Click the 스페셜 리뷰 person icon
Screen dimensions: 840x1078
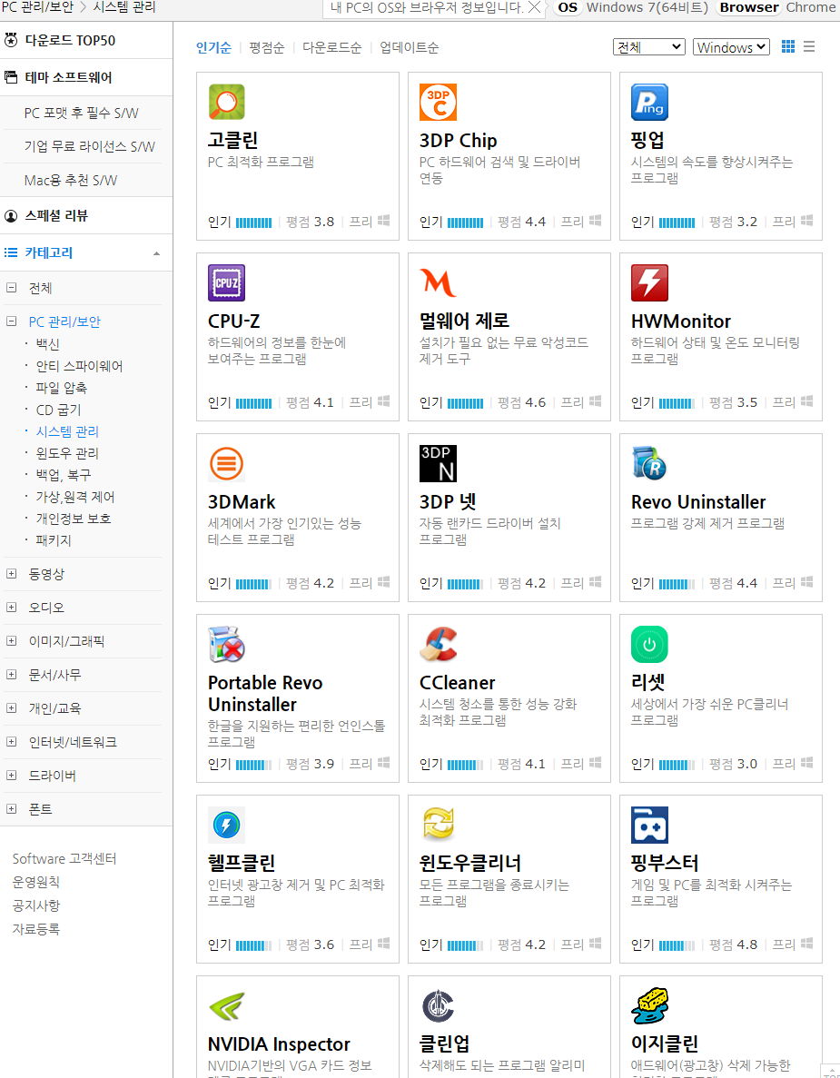coord(11,216)
